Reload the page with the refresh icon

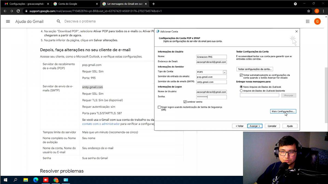tap(18, 11)
